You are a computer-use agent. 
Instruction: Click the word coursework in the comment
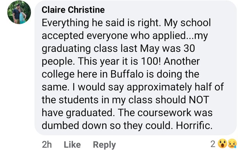point(164,113)
